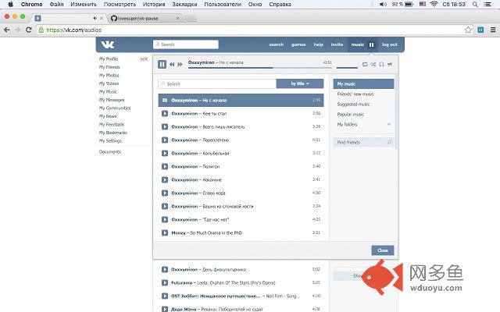Play Oxxxymiron – Накануне

pyautogui.click(x=165, y=180)
